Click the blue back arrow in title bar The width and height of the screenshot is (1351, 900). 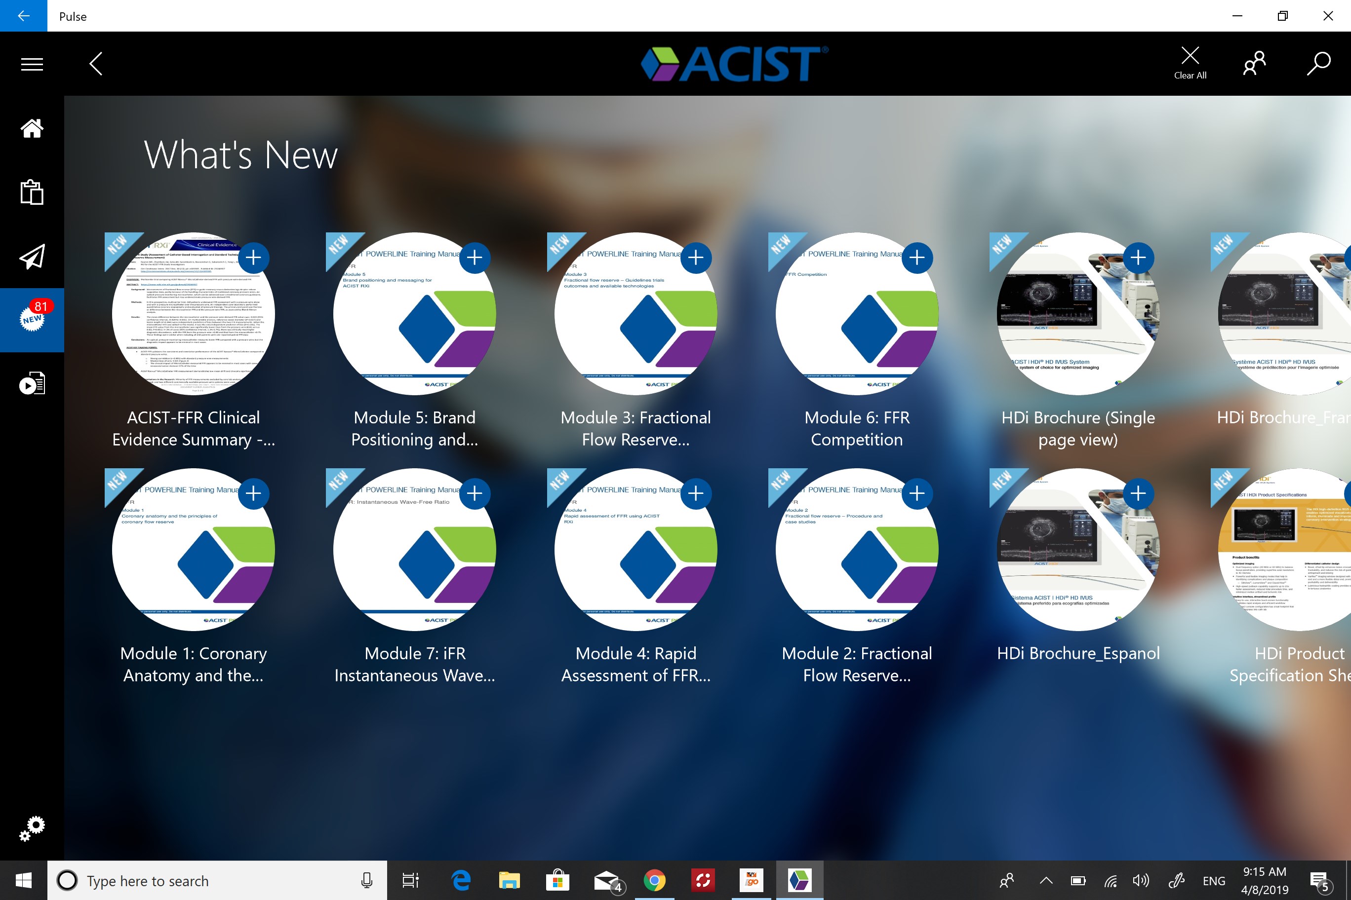coord(24,15)
